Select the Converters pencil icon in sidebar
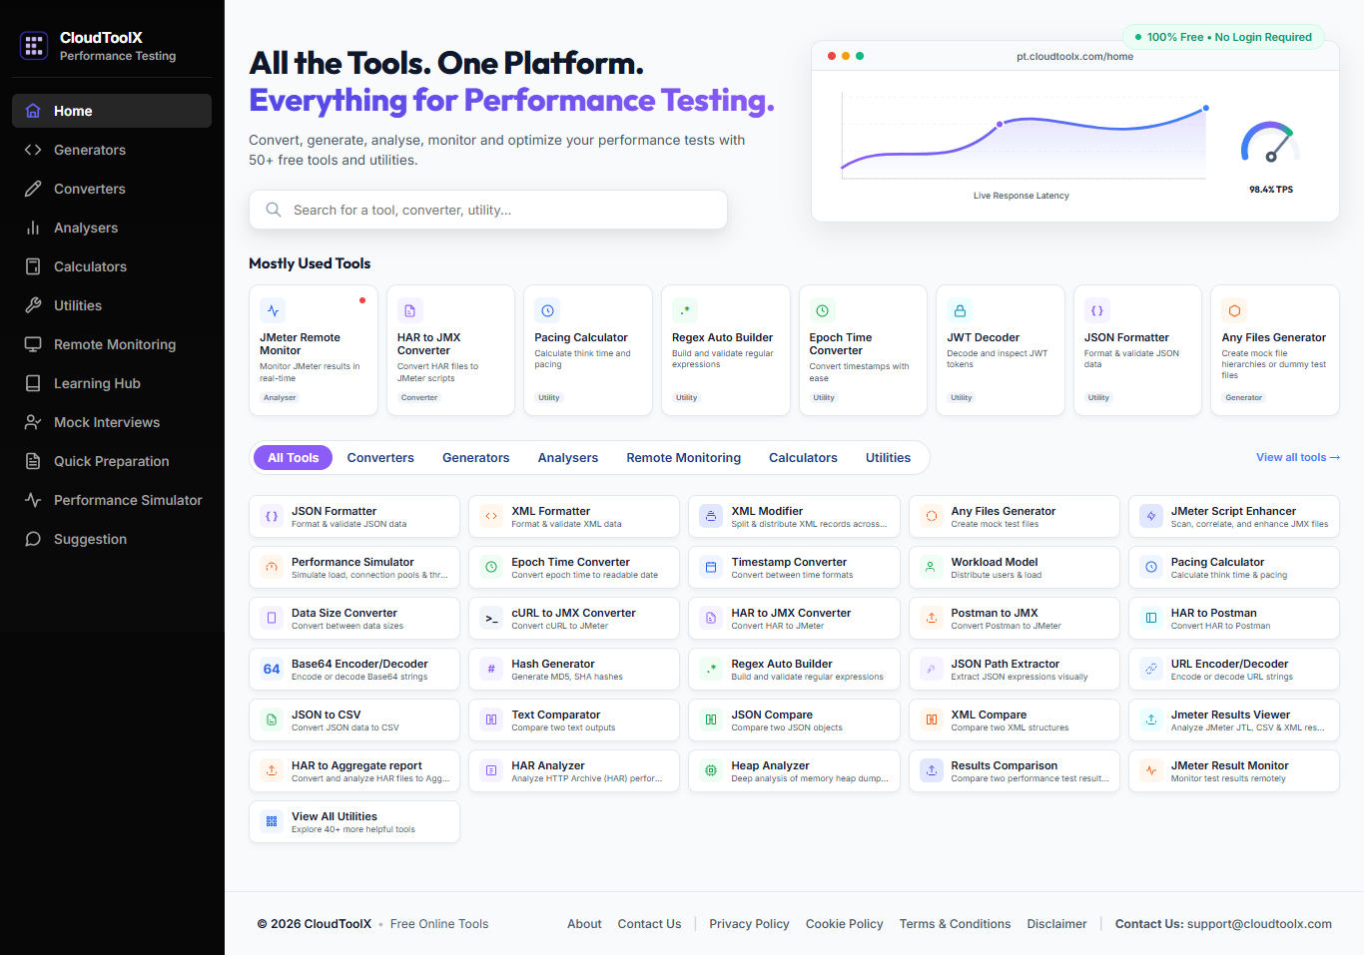 click(x=33, y=189)
